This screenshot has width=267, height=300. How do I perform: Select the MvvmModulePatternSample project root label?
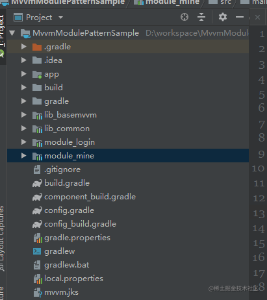[x=86, y=33]
